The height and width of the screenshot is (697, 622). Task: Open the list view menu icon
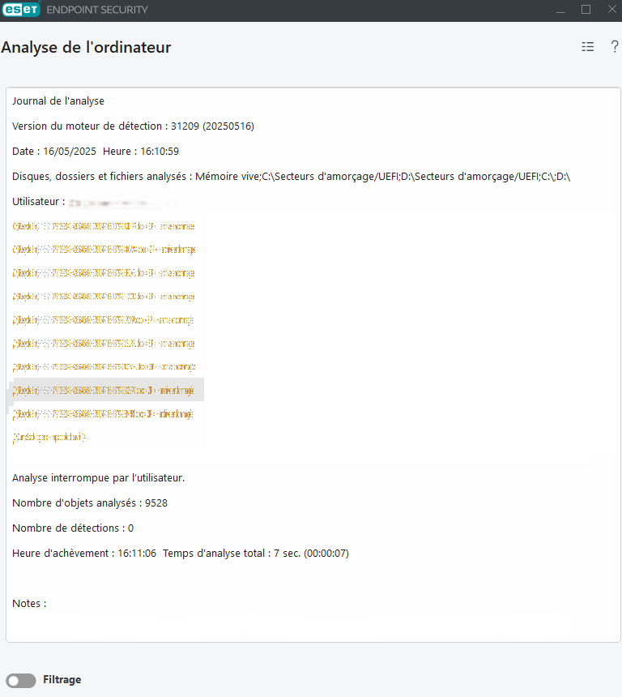588,47
